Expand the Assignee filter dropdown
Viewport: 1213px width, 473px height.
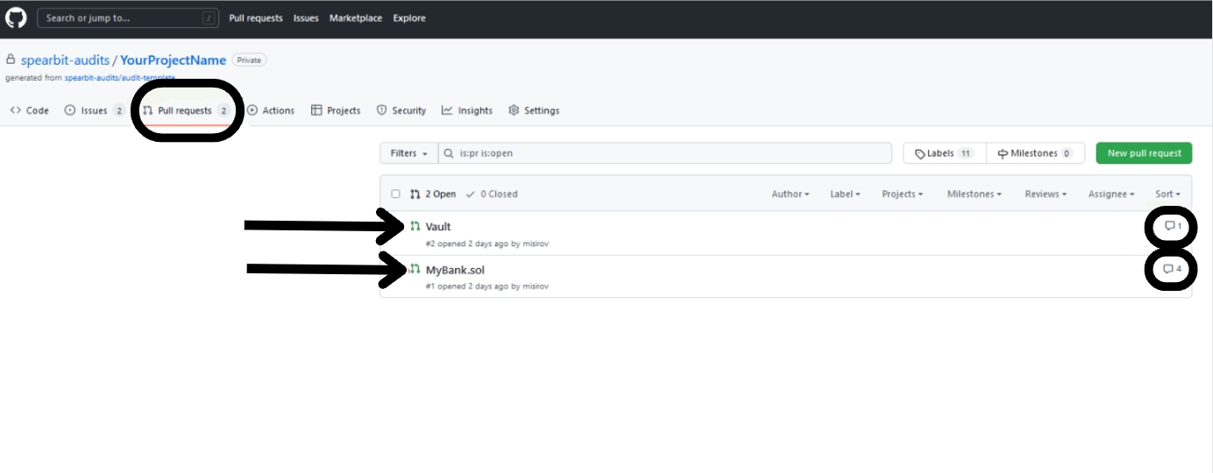[1110, 194]
